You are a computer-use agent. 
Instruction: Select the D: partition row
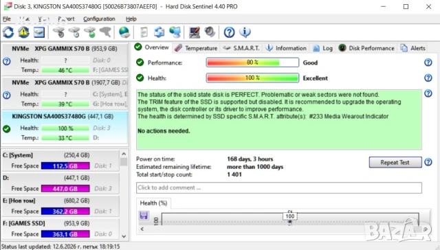pos(60,183)
